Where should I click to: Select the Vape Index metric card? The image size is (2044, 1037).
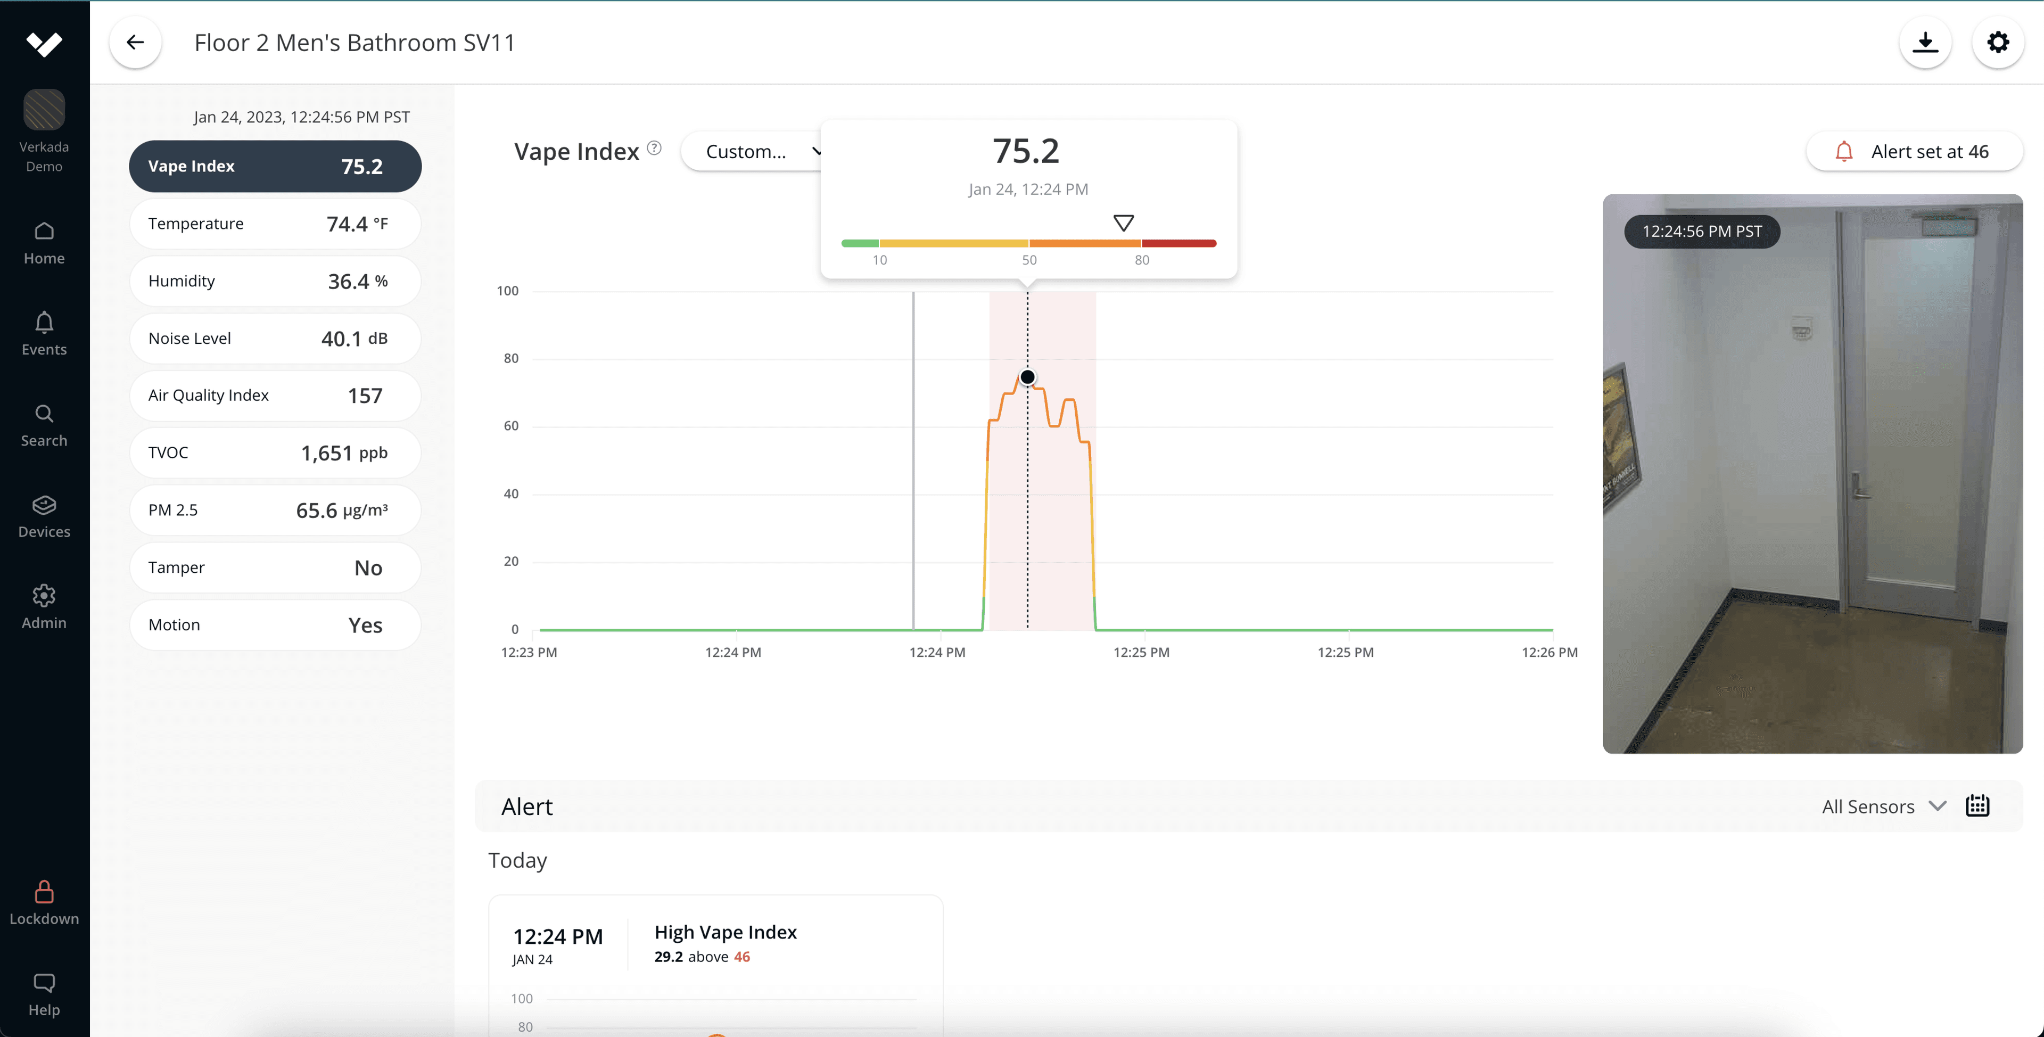click(x=275, y=166)
